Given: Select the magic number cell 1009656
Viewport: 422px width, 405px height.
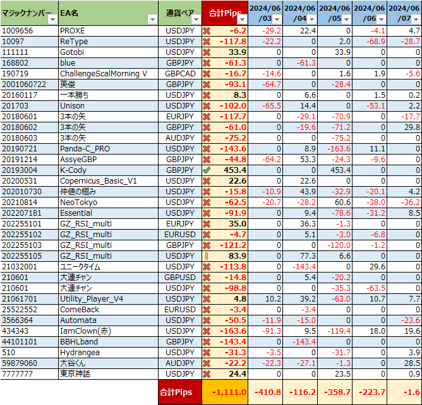Looking at the screenshot, I should 29,31.
